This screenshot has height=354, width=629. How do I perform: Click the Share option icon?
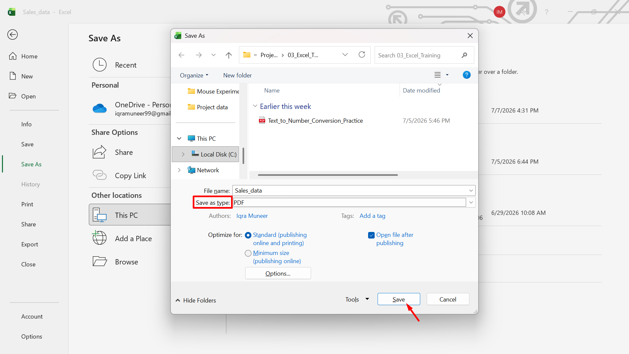100,152
